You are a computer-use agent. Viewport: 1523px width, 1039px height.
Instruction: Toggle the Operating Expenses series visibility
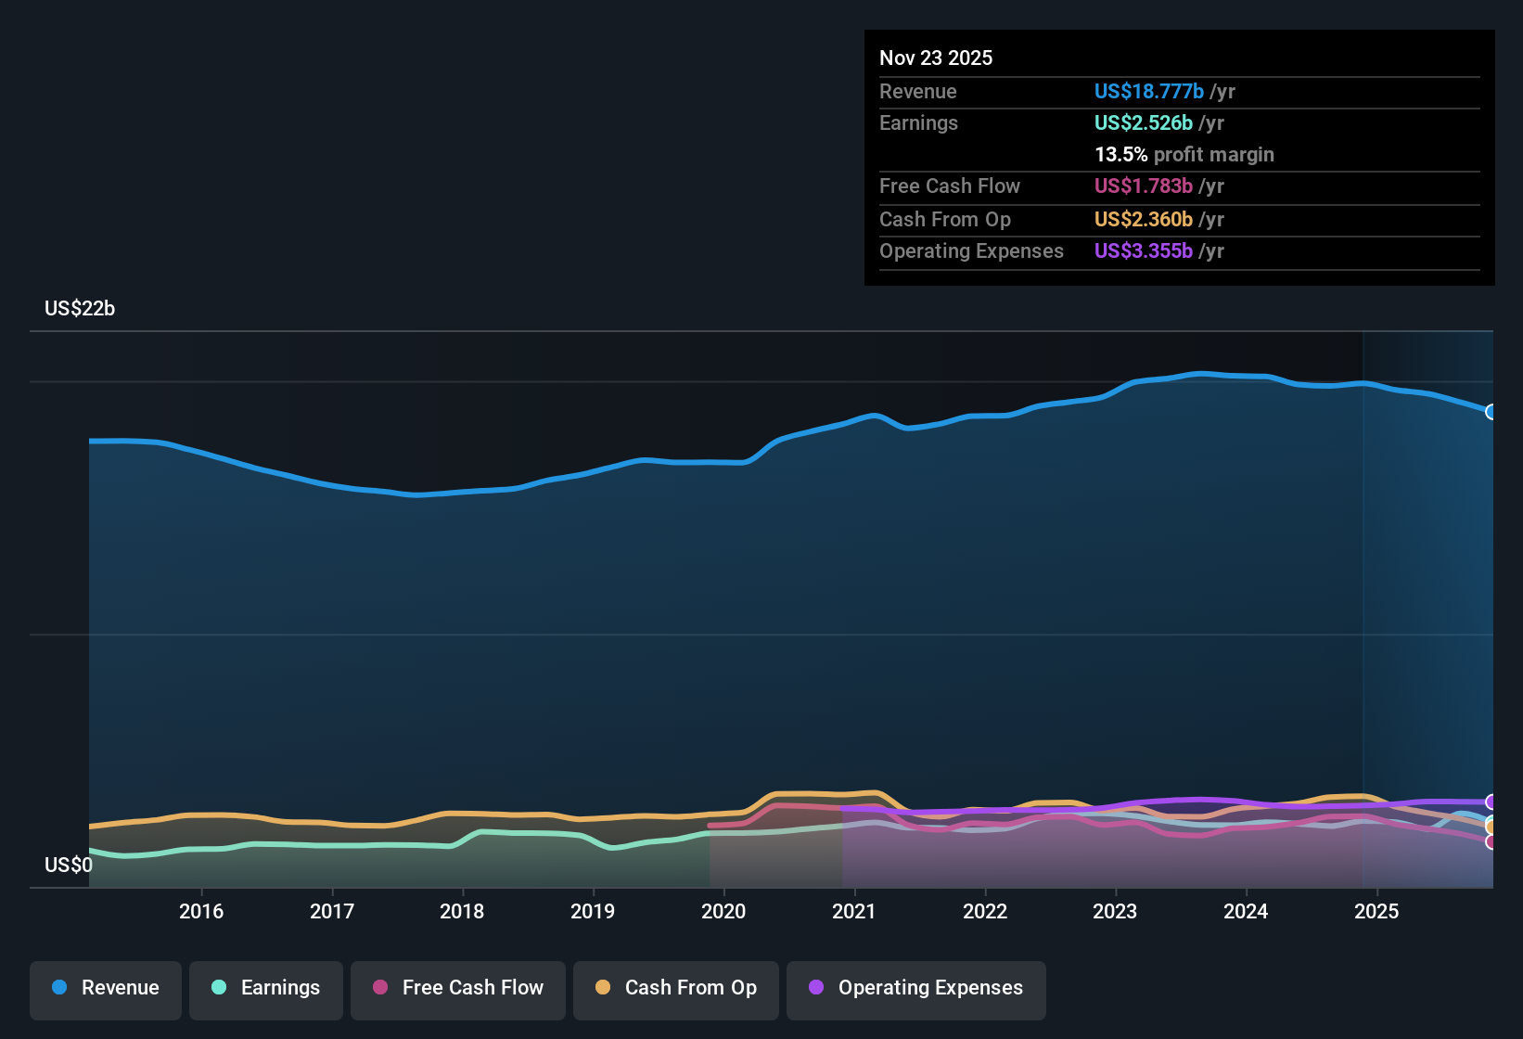(915, 990)
